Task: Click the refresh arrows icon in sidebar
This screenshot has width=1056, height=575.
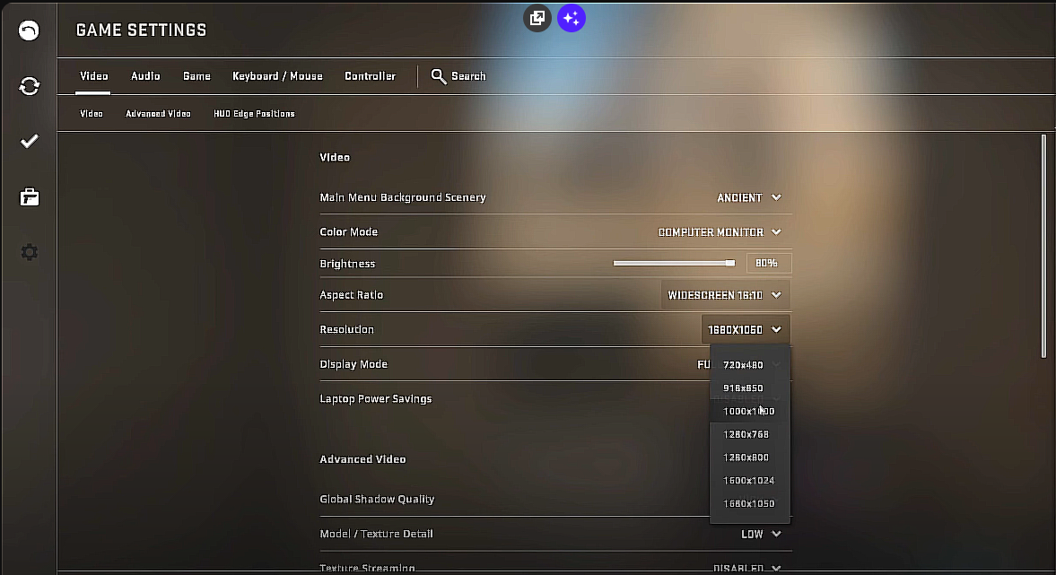Action: coord(29,86)
